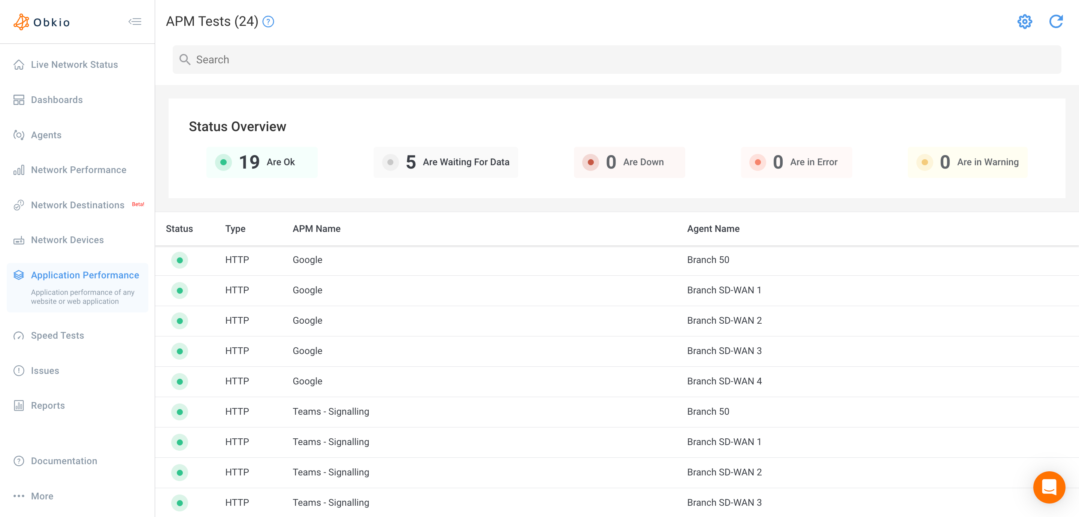Select the Network Devices icon
The height and width of the screenshot is (517, 1079).
pyautogui.click(x=19, y=240)
